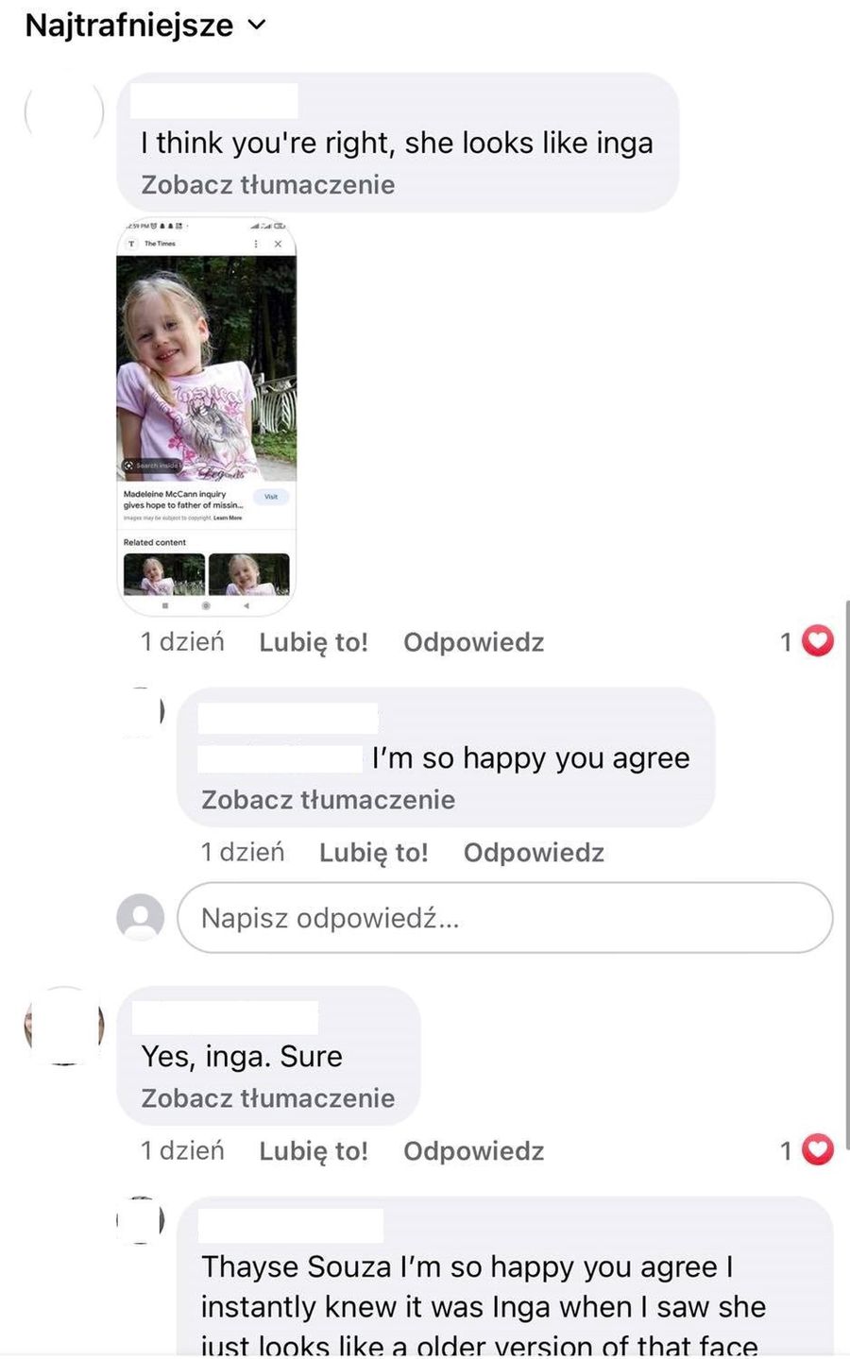Open the profile picture of 'Yes, inga' commenter
Viewport: 850px width, 1359px height.
[x=64, y=1027]
